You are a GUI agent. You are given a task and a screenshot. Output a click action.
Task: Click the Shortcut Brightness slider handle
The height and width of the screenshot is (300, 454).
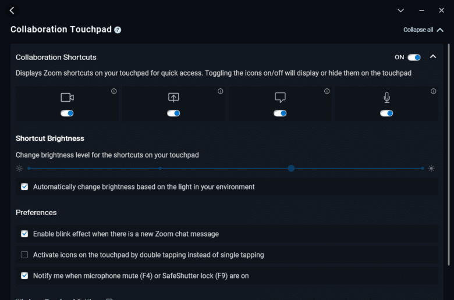pos(291,169)
